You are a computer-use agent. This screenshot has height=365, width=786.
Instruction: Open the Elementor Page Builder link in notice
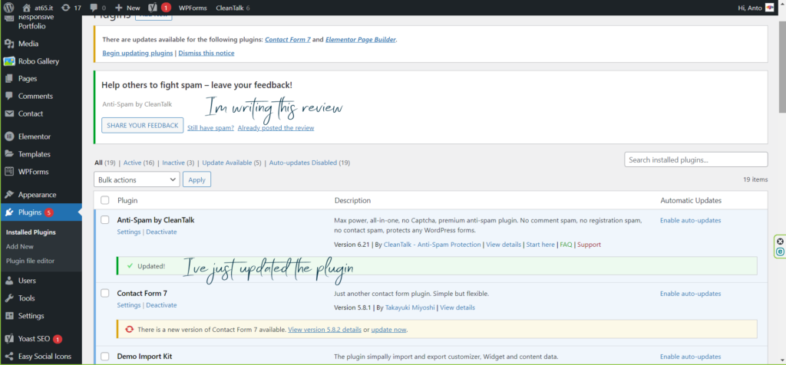click(361, 40)
